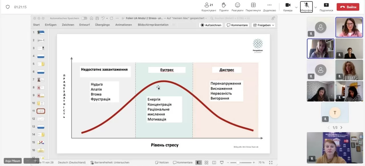
Task: Click the shield security icon
Action: click(x=8, y=7)
